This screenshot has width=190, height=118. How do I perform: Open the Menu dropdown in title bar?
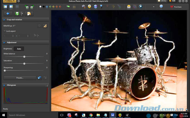tap(9, 1)
